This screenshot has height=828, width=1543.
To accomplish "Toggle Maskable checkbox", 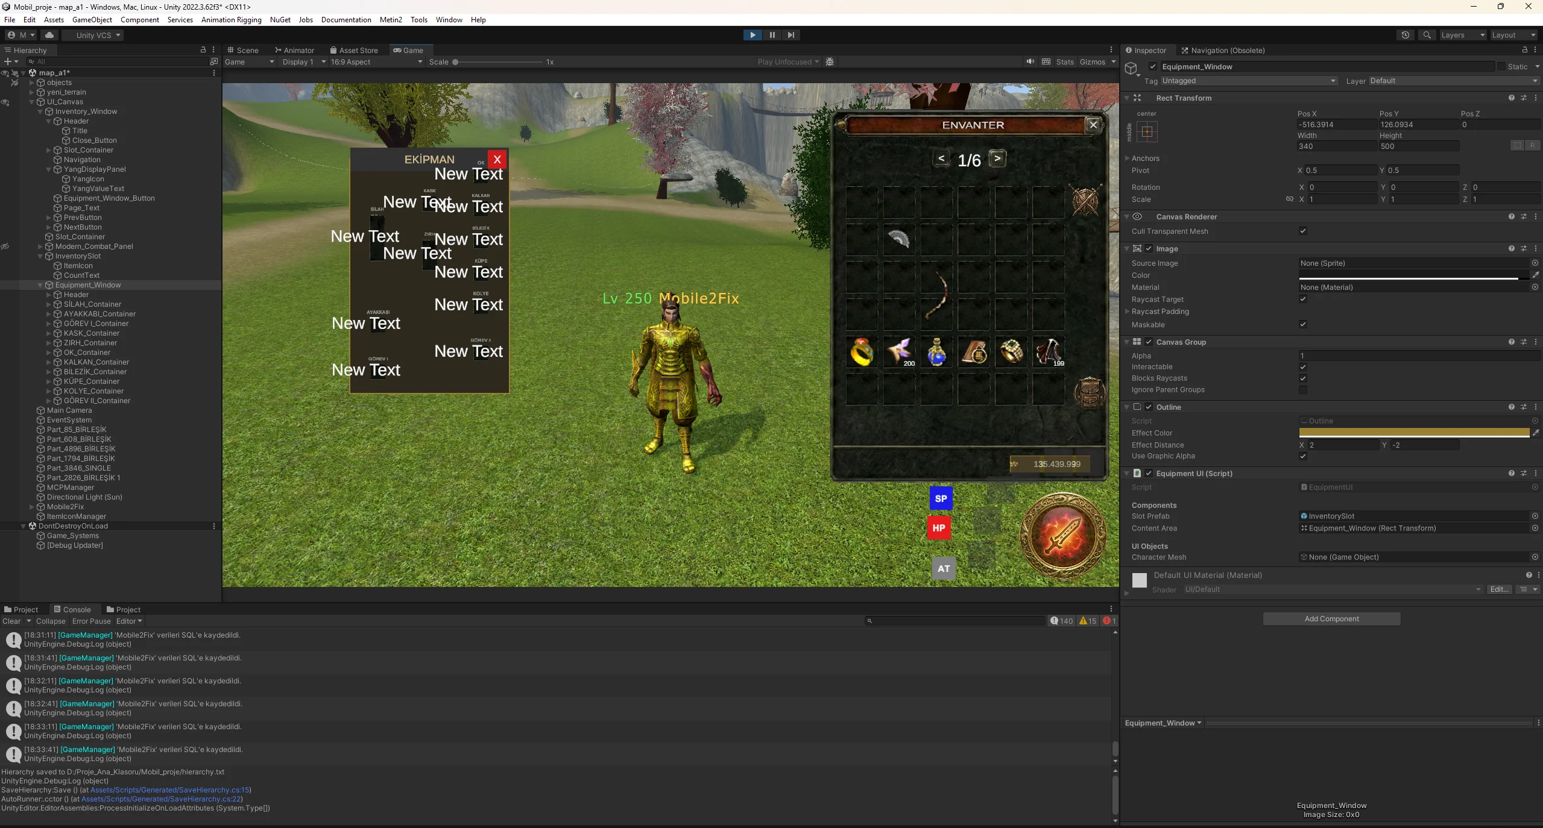I will [1303, 324].
